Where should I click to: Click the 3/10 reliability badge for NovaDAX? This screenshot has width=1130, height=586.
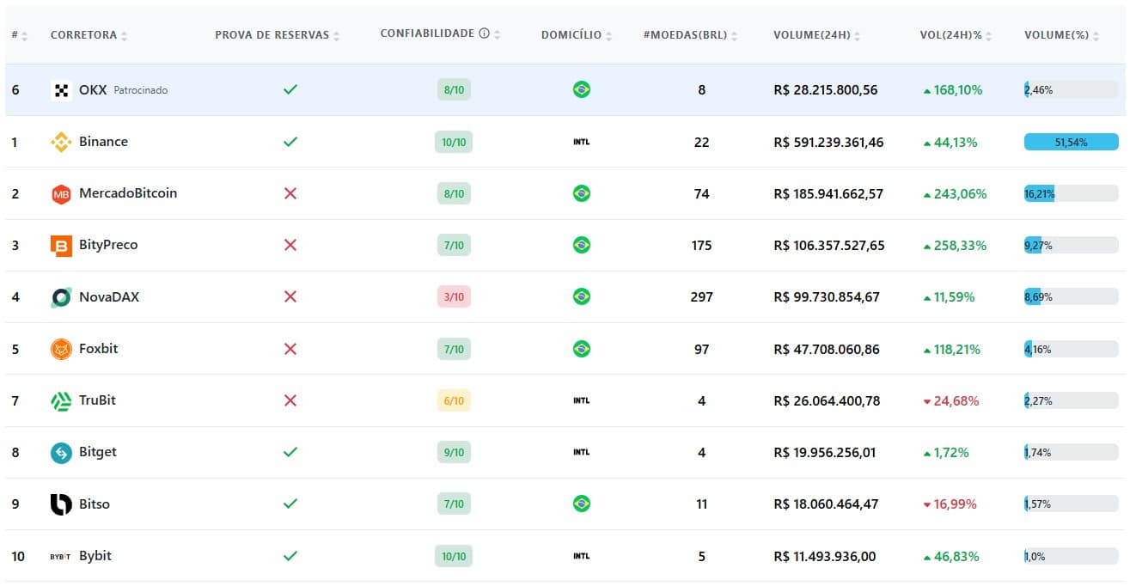pyautogui.click(x=454, y=297)
